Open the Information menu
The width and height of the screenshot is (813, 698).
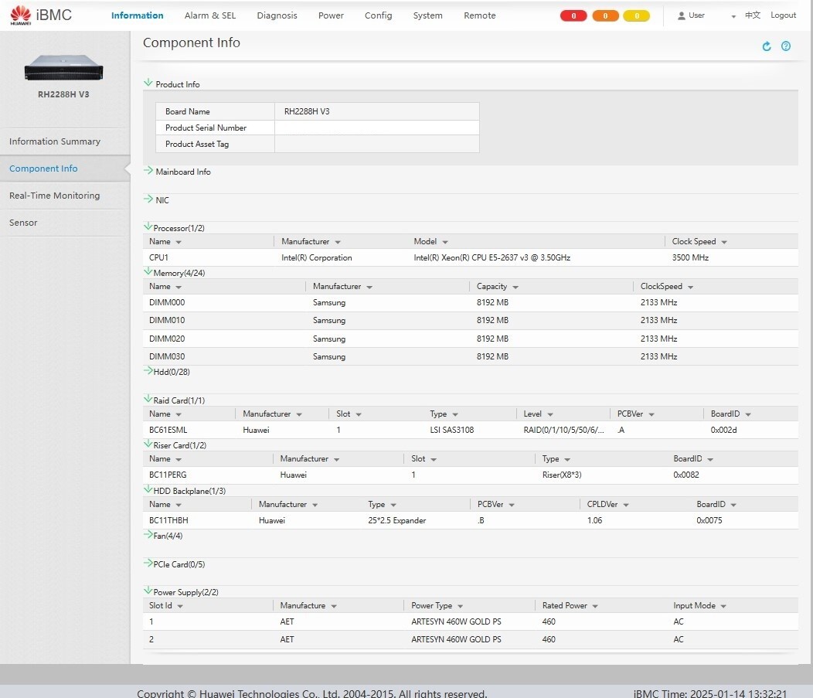pyautogui.click(x=138, y=15)
